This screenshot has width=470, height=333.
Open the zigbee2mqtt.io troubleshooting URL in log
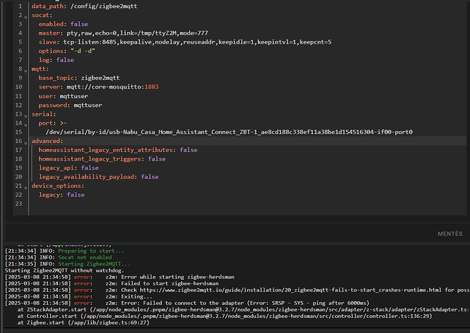point(290,290)
